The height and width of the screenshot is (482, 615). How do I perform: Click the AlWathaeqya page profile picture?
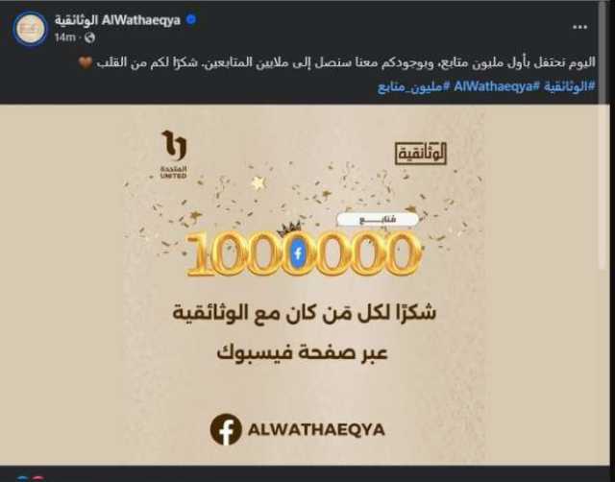click(30, 29)
